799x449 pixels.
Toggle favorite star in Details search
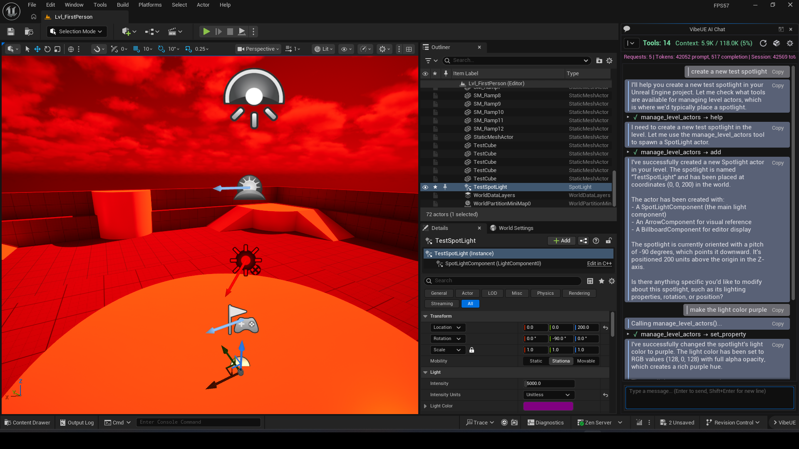click(601, 281)
